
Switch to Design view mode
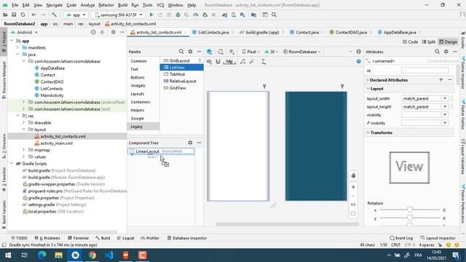(449, 42)
